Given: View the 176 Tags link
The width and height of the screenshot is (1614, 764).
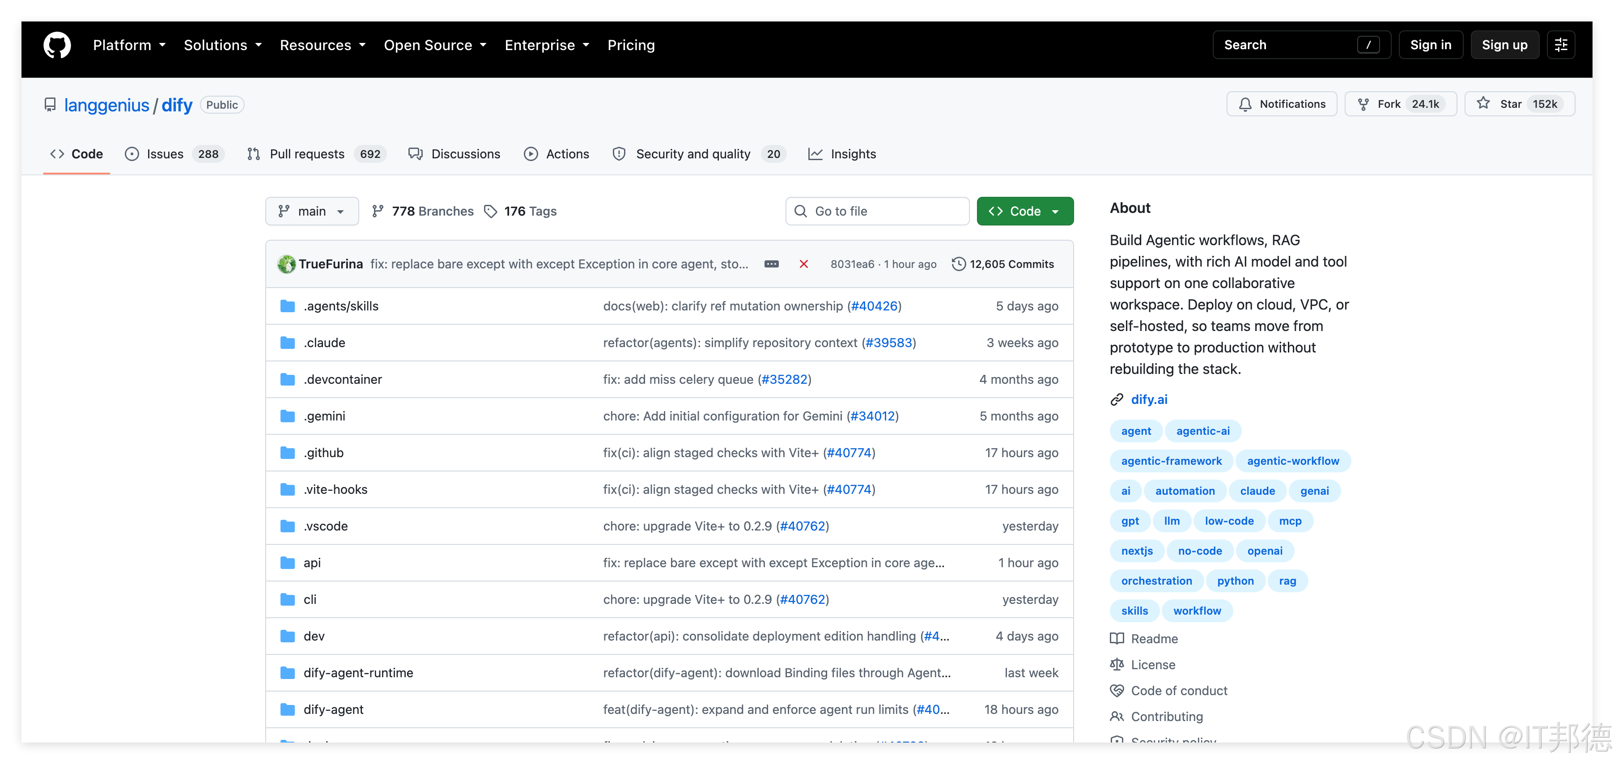Looking at the screenshot, I should (x=521, y=211).
